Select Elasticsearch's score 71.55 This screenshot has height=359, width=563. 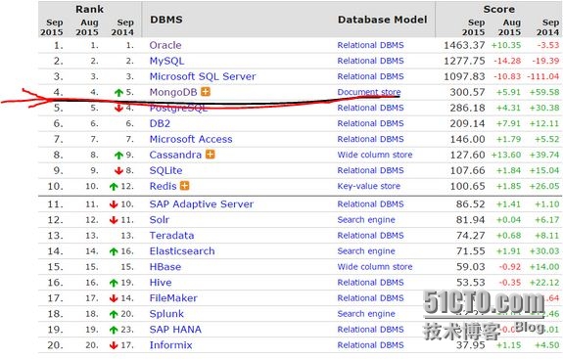(x=470, y=251)
